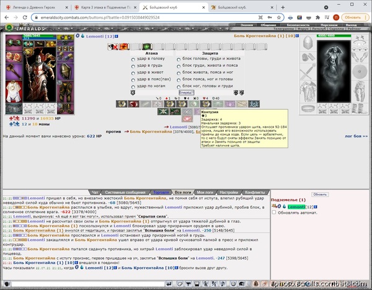
Task: Click the green player HP bar
Action: 40,35
